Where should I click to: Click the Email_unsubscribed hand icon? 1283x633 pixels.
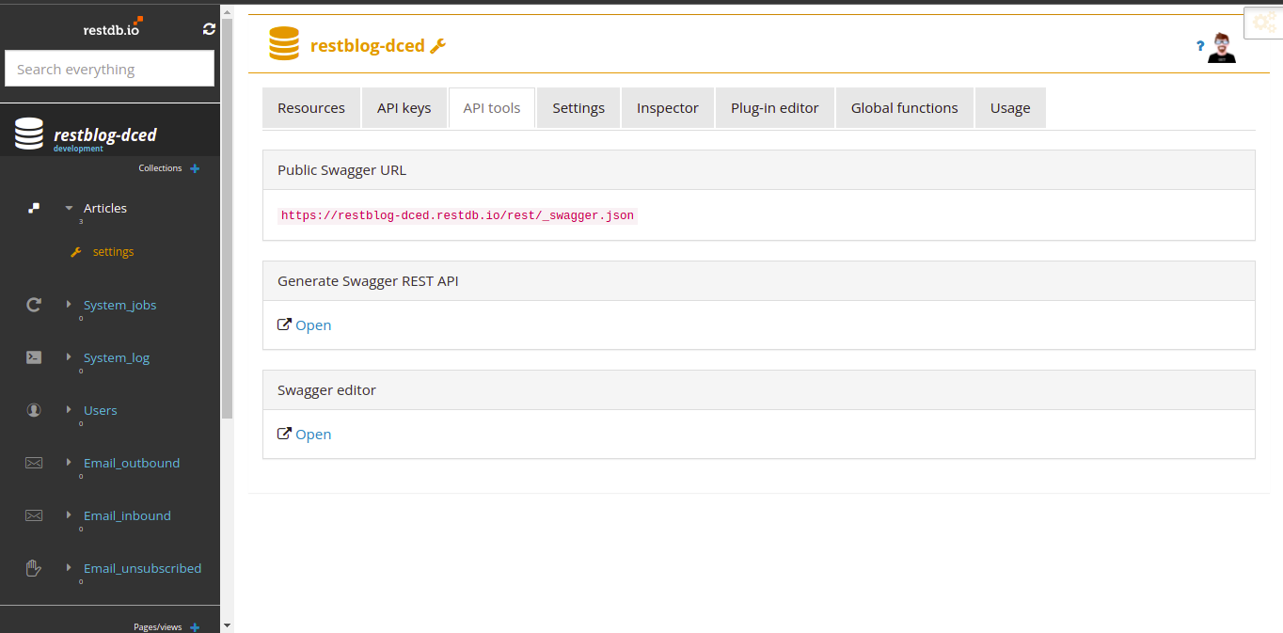[34, 568]
